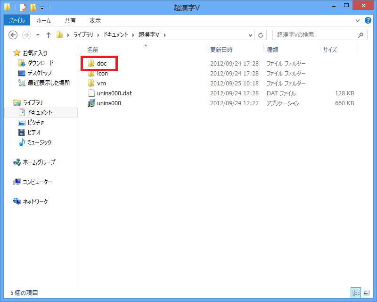377x302 pixels.
Task: Select the unins000.dat file
Action: 114,93
